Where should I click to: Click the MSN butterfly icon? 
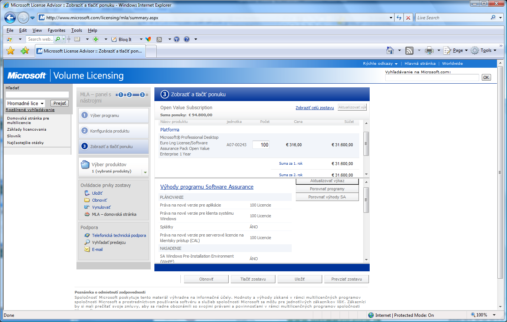point(148,39)
